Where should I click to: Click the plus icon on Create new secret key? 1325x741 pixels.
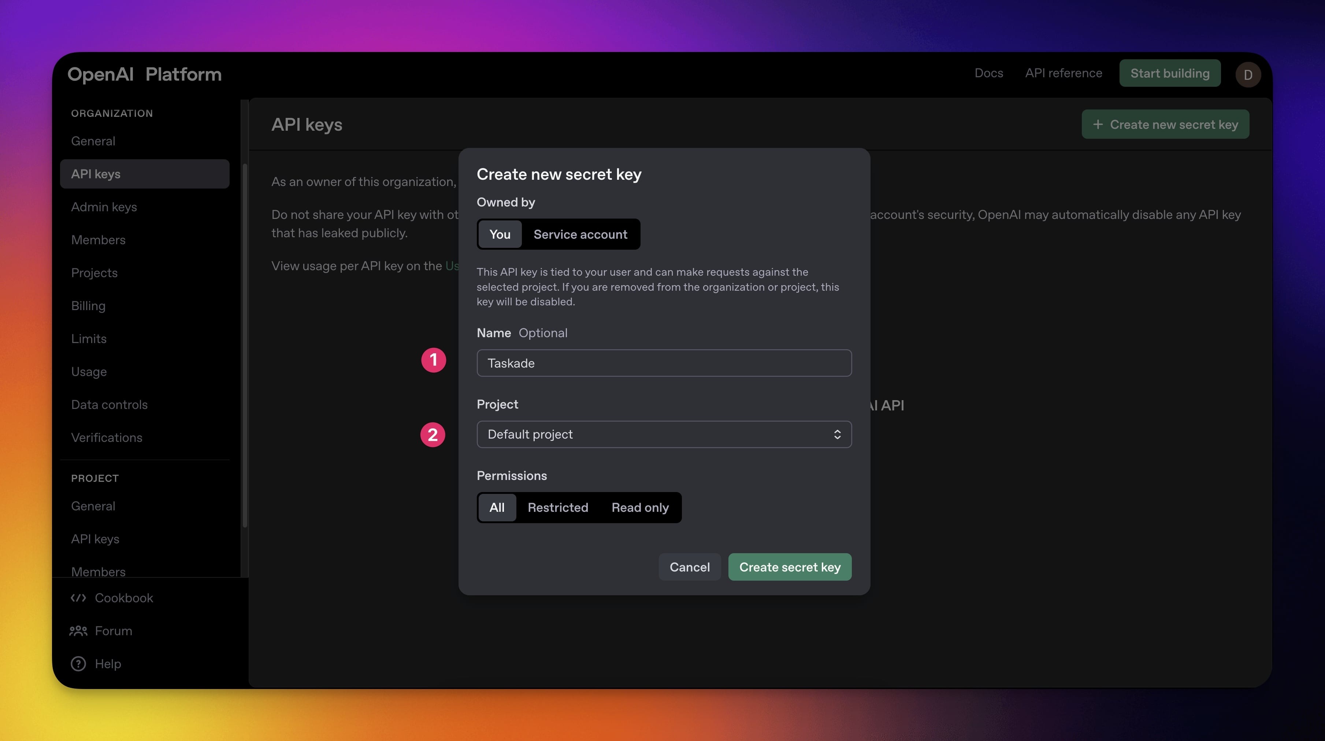1098,124
